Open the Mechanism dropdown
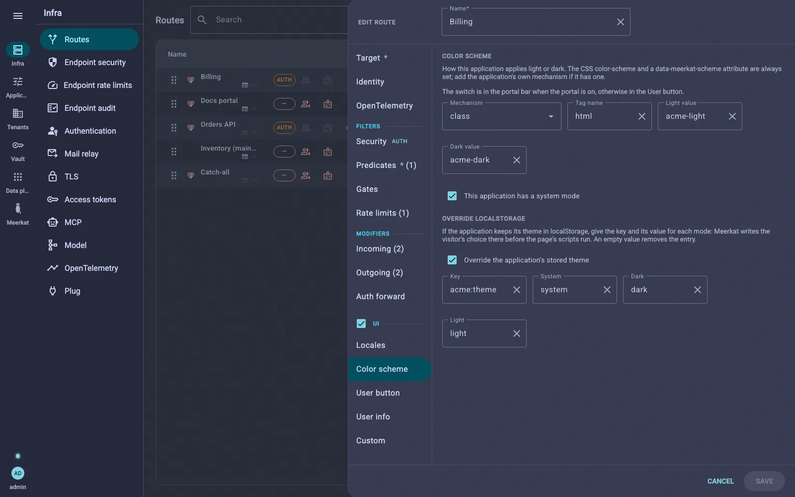 point(502,116)
